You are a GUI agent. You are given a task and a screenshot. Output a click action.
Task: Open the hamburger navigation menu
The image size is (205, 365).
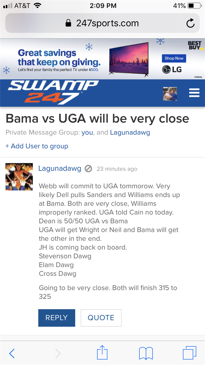pyautogui.click(x=194, y=93)
